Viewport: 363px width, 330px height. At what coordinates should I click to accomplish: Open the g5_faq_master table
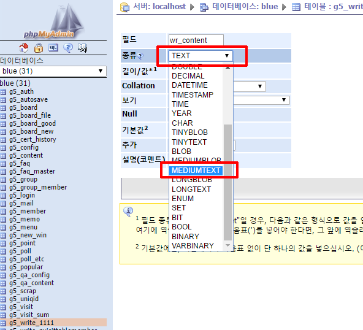32,171
